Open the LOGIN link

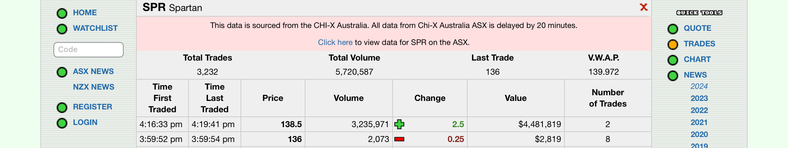point(85,123)
